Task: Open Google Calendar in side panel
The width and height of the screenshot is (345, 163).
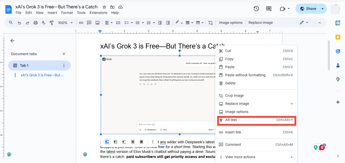Action: click(x=338, y=23)
